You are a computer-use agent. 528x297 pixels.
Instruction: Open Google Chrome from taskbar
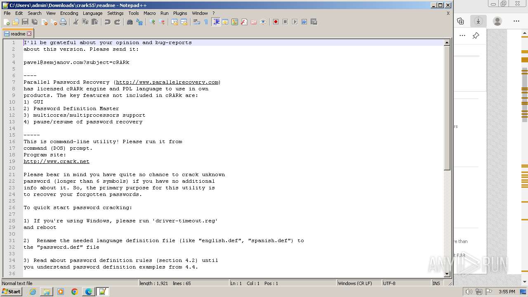75,292
